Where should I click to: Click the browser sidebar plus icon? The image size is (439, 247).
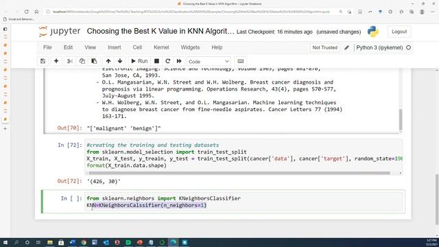point(5,128)
